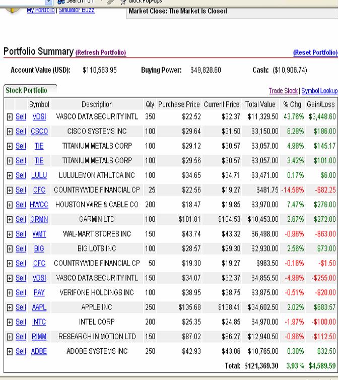Open the Simulator Buzz link
The height and width of the screenshot is (380, 339).
click(x=77, y=10)
